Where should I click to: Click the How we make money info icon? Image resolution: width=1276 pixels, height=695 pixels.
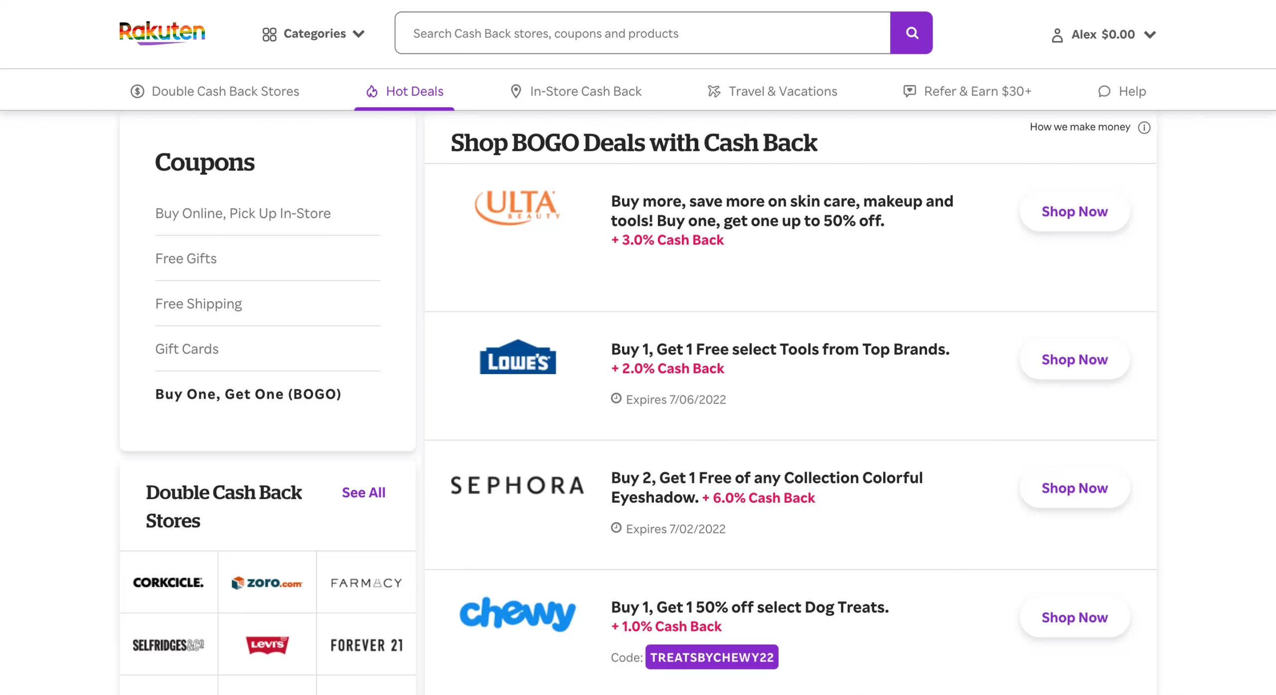click(x=1144, y=127)
